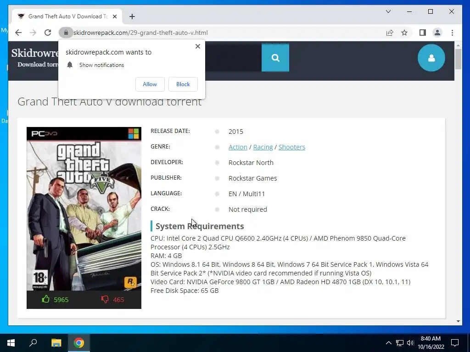Allow notifications from skidrowrepack.com

[150, 84]
